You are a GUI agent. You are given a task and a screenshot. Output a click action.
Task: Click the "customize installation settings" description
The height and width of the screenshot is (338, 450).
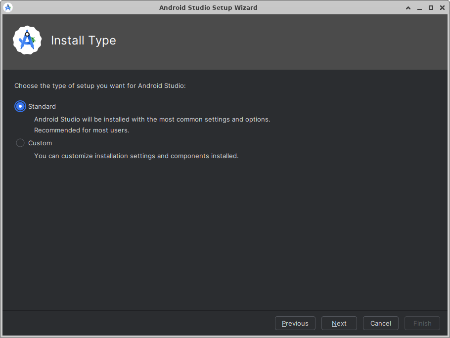coord(136,156)
